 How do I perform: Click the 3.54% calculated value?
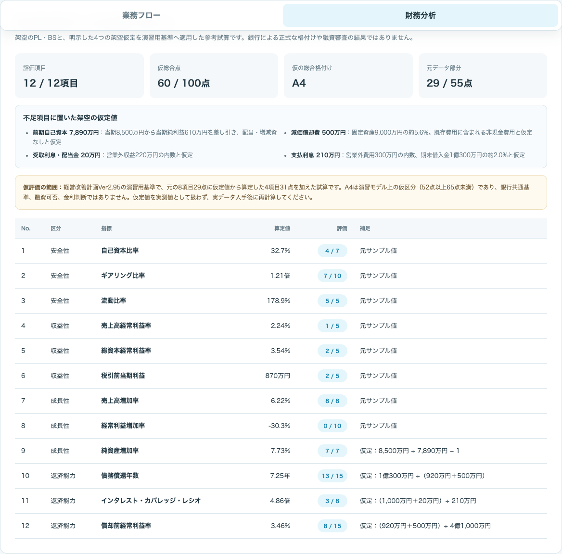281,351
